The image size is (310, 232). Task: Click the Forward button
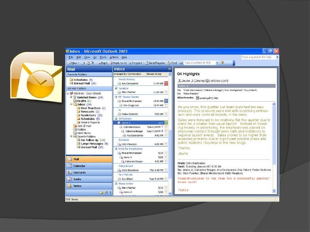click(135, 63)
